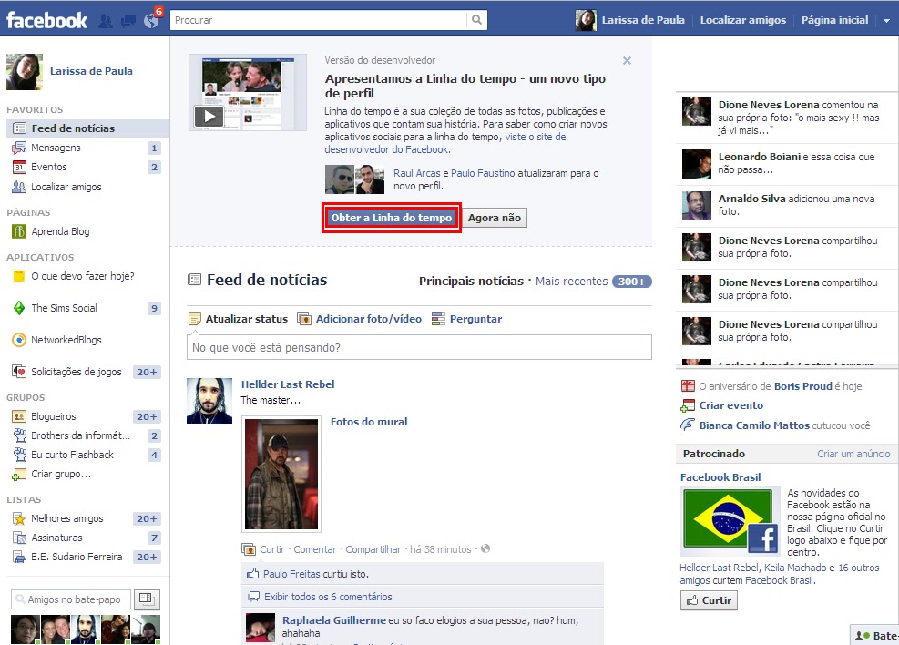Click the Procurar search field
899x645 pixels.
pos(319,20)
